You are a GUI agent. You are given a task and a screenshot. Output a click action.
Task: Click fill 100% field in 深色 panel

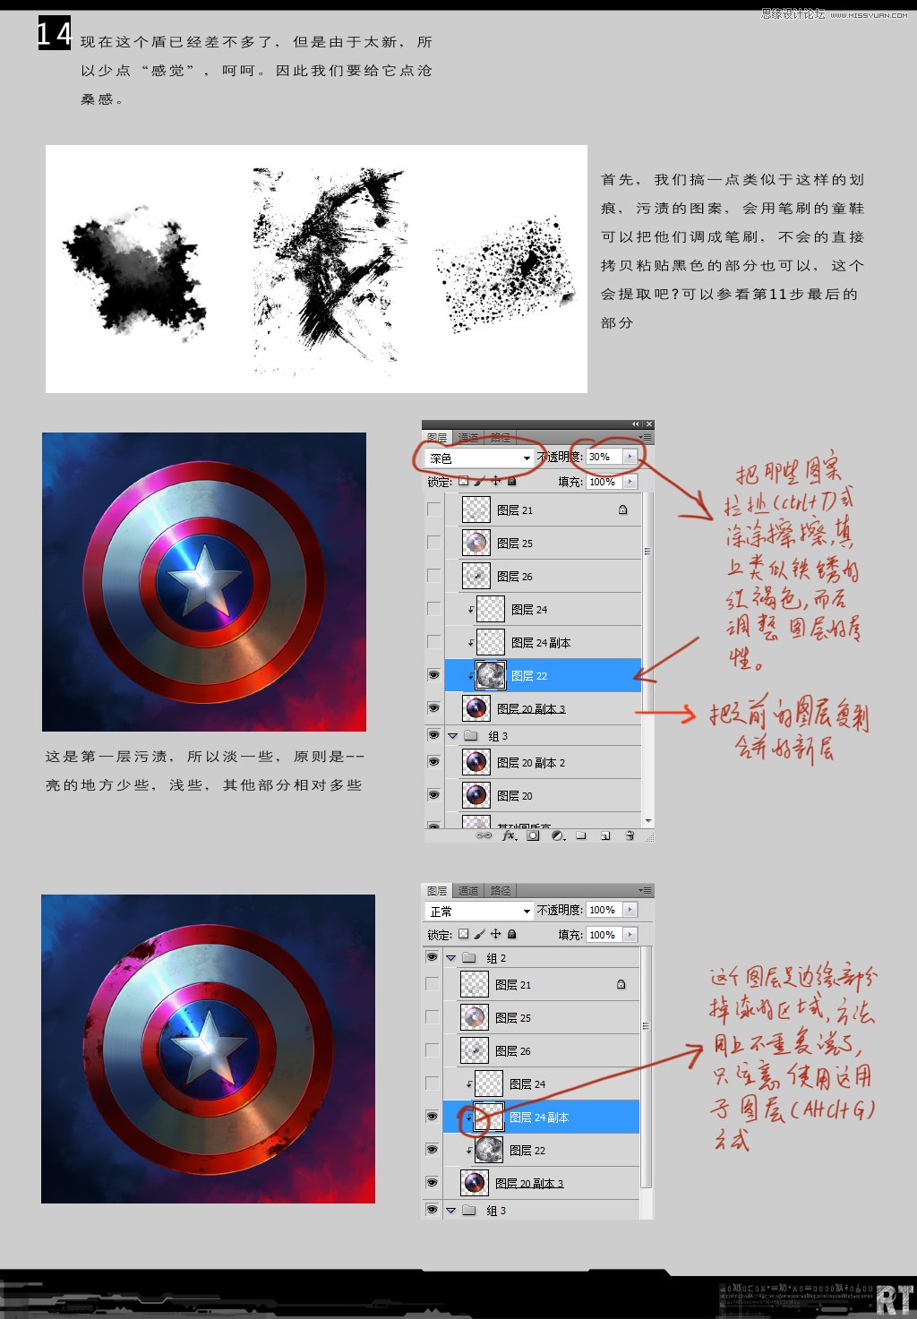point(604,482)
